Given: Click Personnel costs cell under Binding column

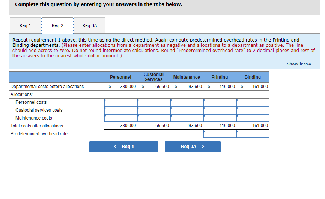Looking at the screenshot, I should tap(253, 102).
